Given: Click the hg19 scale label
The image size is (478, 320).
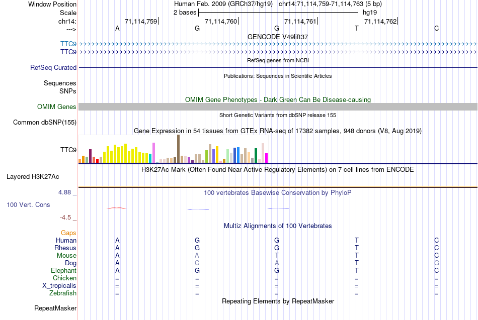Looking at the screenshot, I should tap(370, 13).
